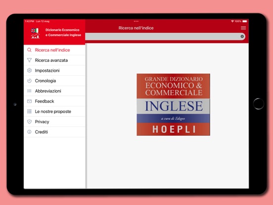Screen dimensions: 273x205
Task: Click the Lun 12 mag date text
Action: click(43, 21)
